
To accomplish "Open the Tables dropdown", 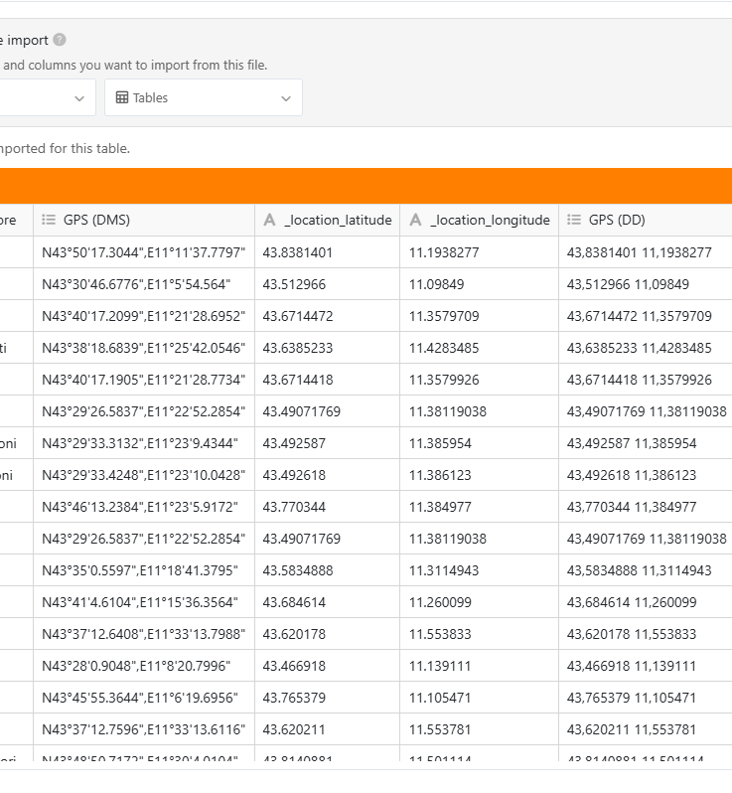I will pos(203,98).
